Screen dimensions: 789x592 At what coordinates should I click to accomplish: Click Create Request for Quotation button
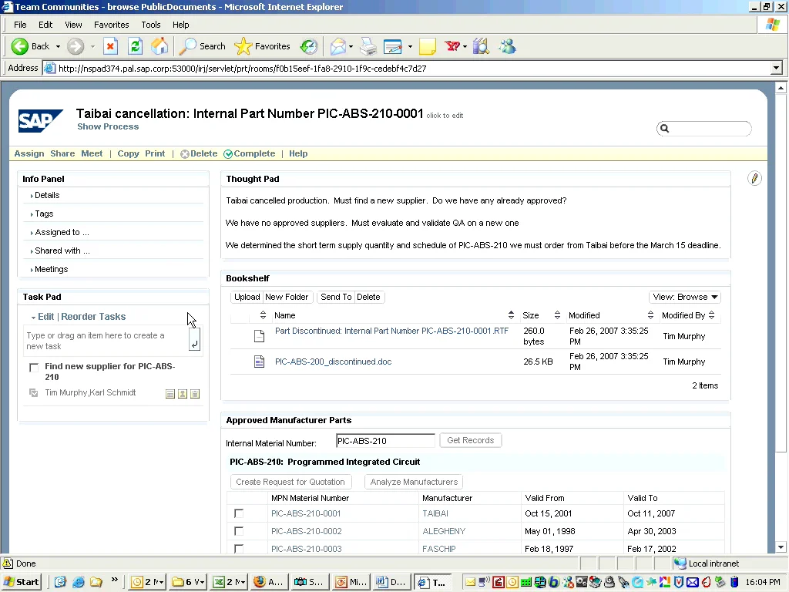[x=290, y=482]
